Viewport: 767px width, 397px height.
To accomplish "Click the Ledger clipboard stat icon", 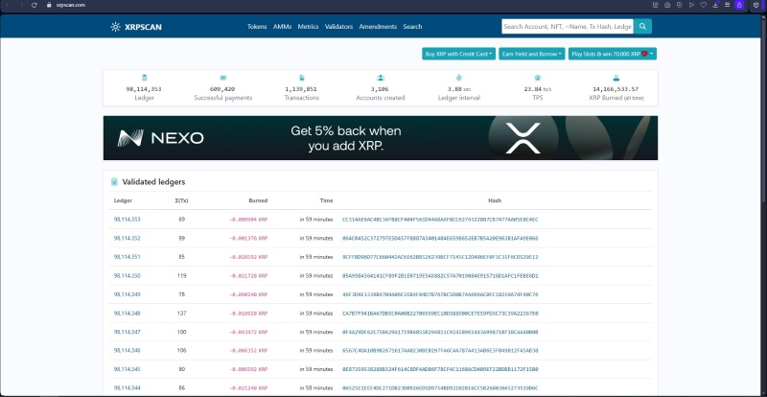I will tap(145, 78).
